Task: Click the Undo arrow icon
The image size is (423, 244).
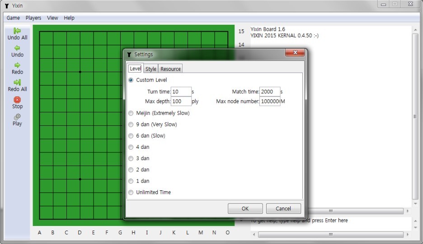Action: (17, 48)
